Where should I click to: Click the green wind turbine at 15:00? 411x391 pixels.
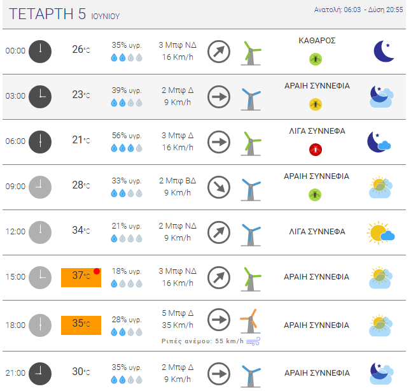251,279
